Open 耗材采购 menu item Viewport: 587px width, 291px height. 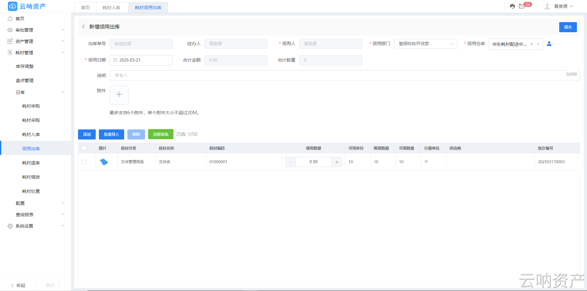[x=31, y=120]
